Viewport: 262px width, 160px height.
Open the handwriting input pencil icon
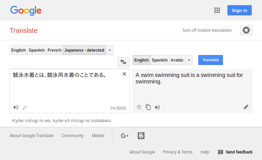25,108
